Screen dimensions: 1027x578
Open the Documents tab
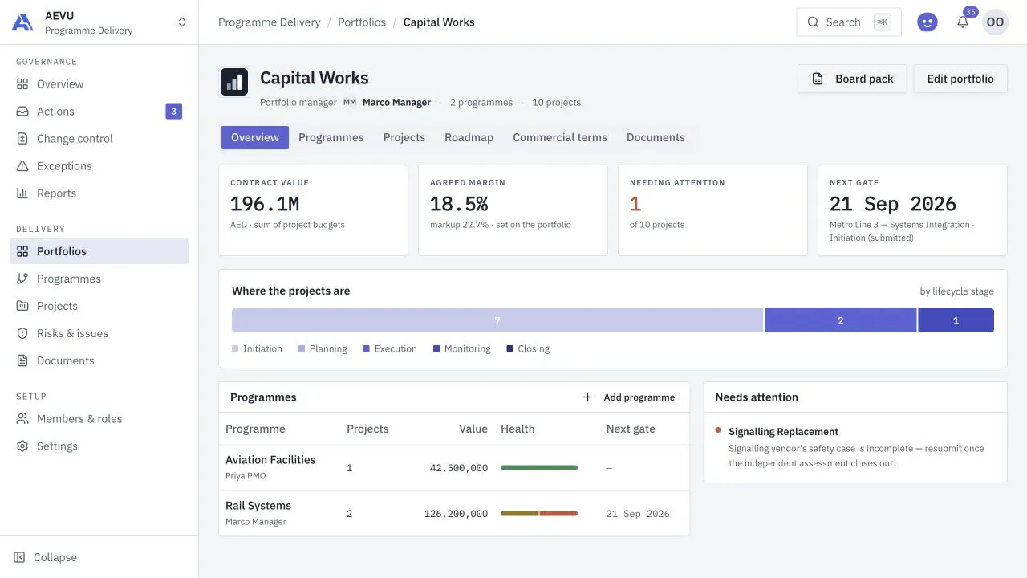click(656, 137)
